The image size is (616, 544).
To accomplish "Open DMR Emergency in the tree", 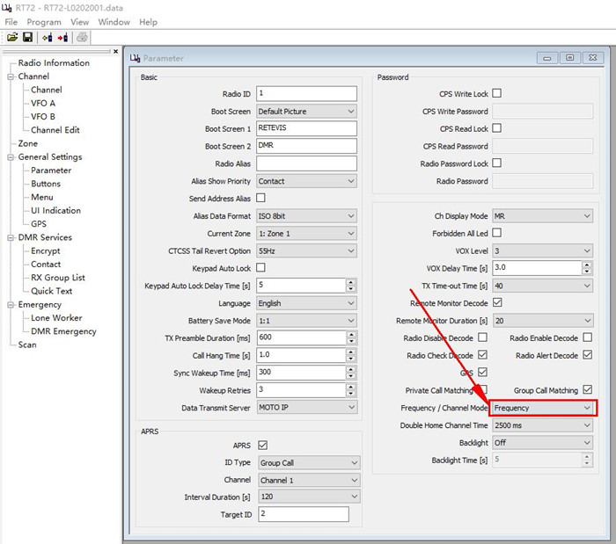I will 64,331.
